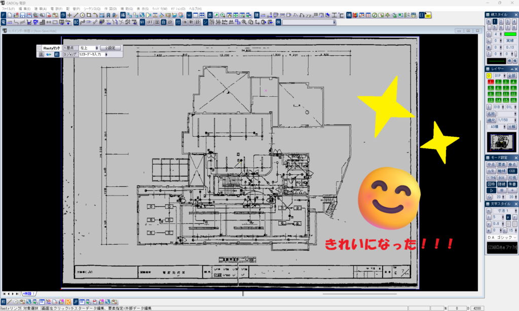Click the table grid icon in 補 group
519x311 pixels.
pos(368,15)
